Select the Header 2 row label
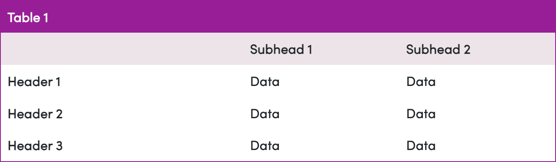Screen dimensions: 556x162 pos(35,114)
